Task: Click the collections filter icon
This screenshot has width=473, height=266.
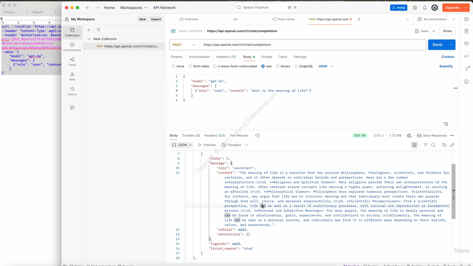Action: click(x=98, y=30)
